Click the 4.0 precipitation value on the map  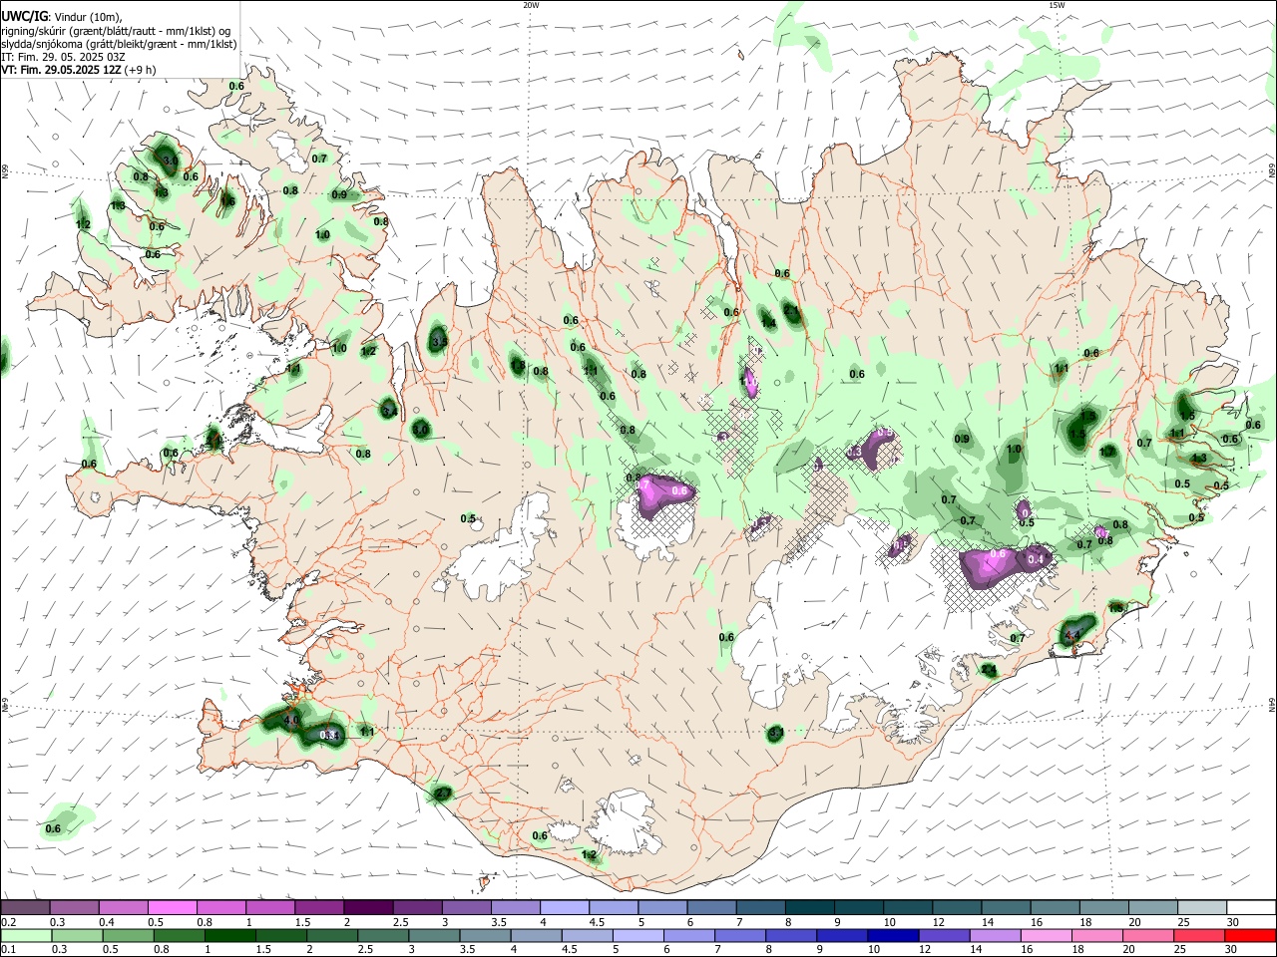pos(291,719)
